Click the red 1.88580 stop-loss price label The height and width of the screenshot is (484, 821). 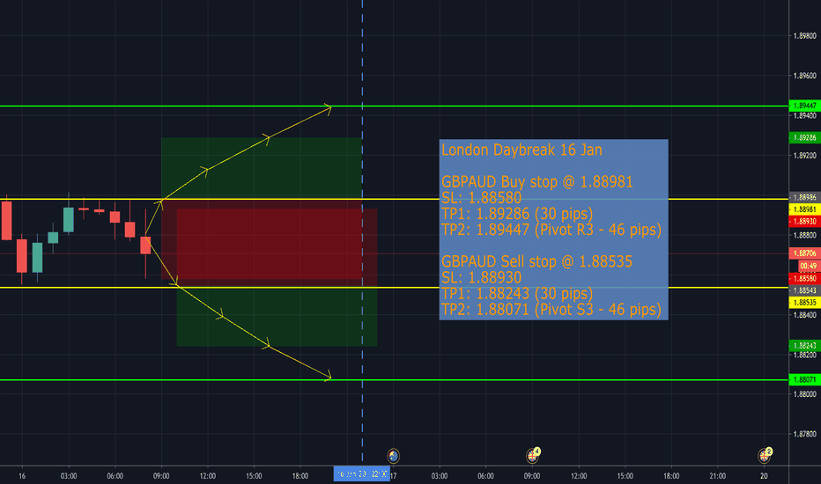[x=804, y=277]
